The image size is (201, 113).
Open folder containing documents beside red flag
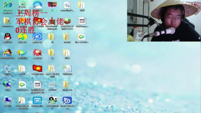(52, 69)
